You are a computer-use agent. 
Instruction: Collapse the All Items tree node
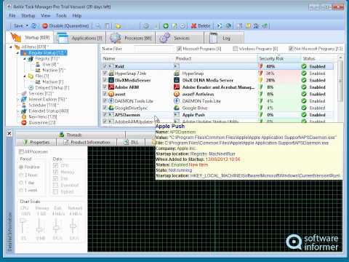11,47
